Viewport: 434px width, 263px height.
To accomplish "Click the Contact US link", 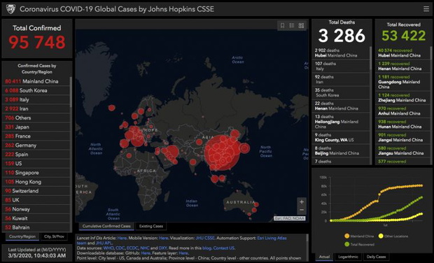I will click(224, 248).
